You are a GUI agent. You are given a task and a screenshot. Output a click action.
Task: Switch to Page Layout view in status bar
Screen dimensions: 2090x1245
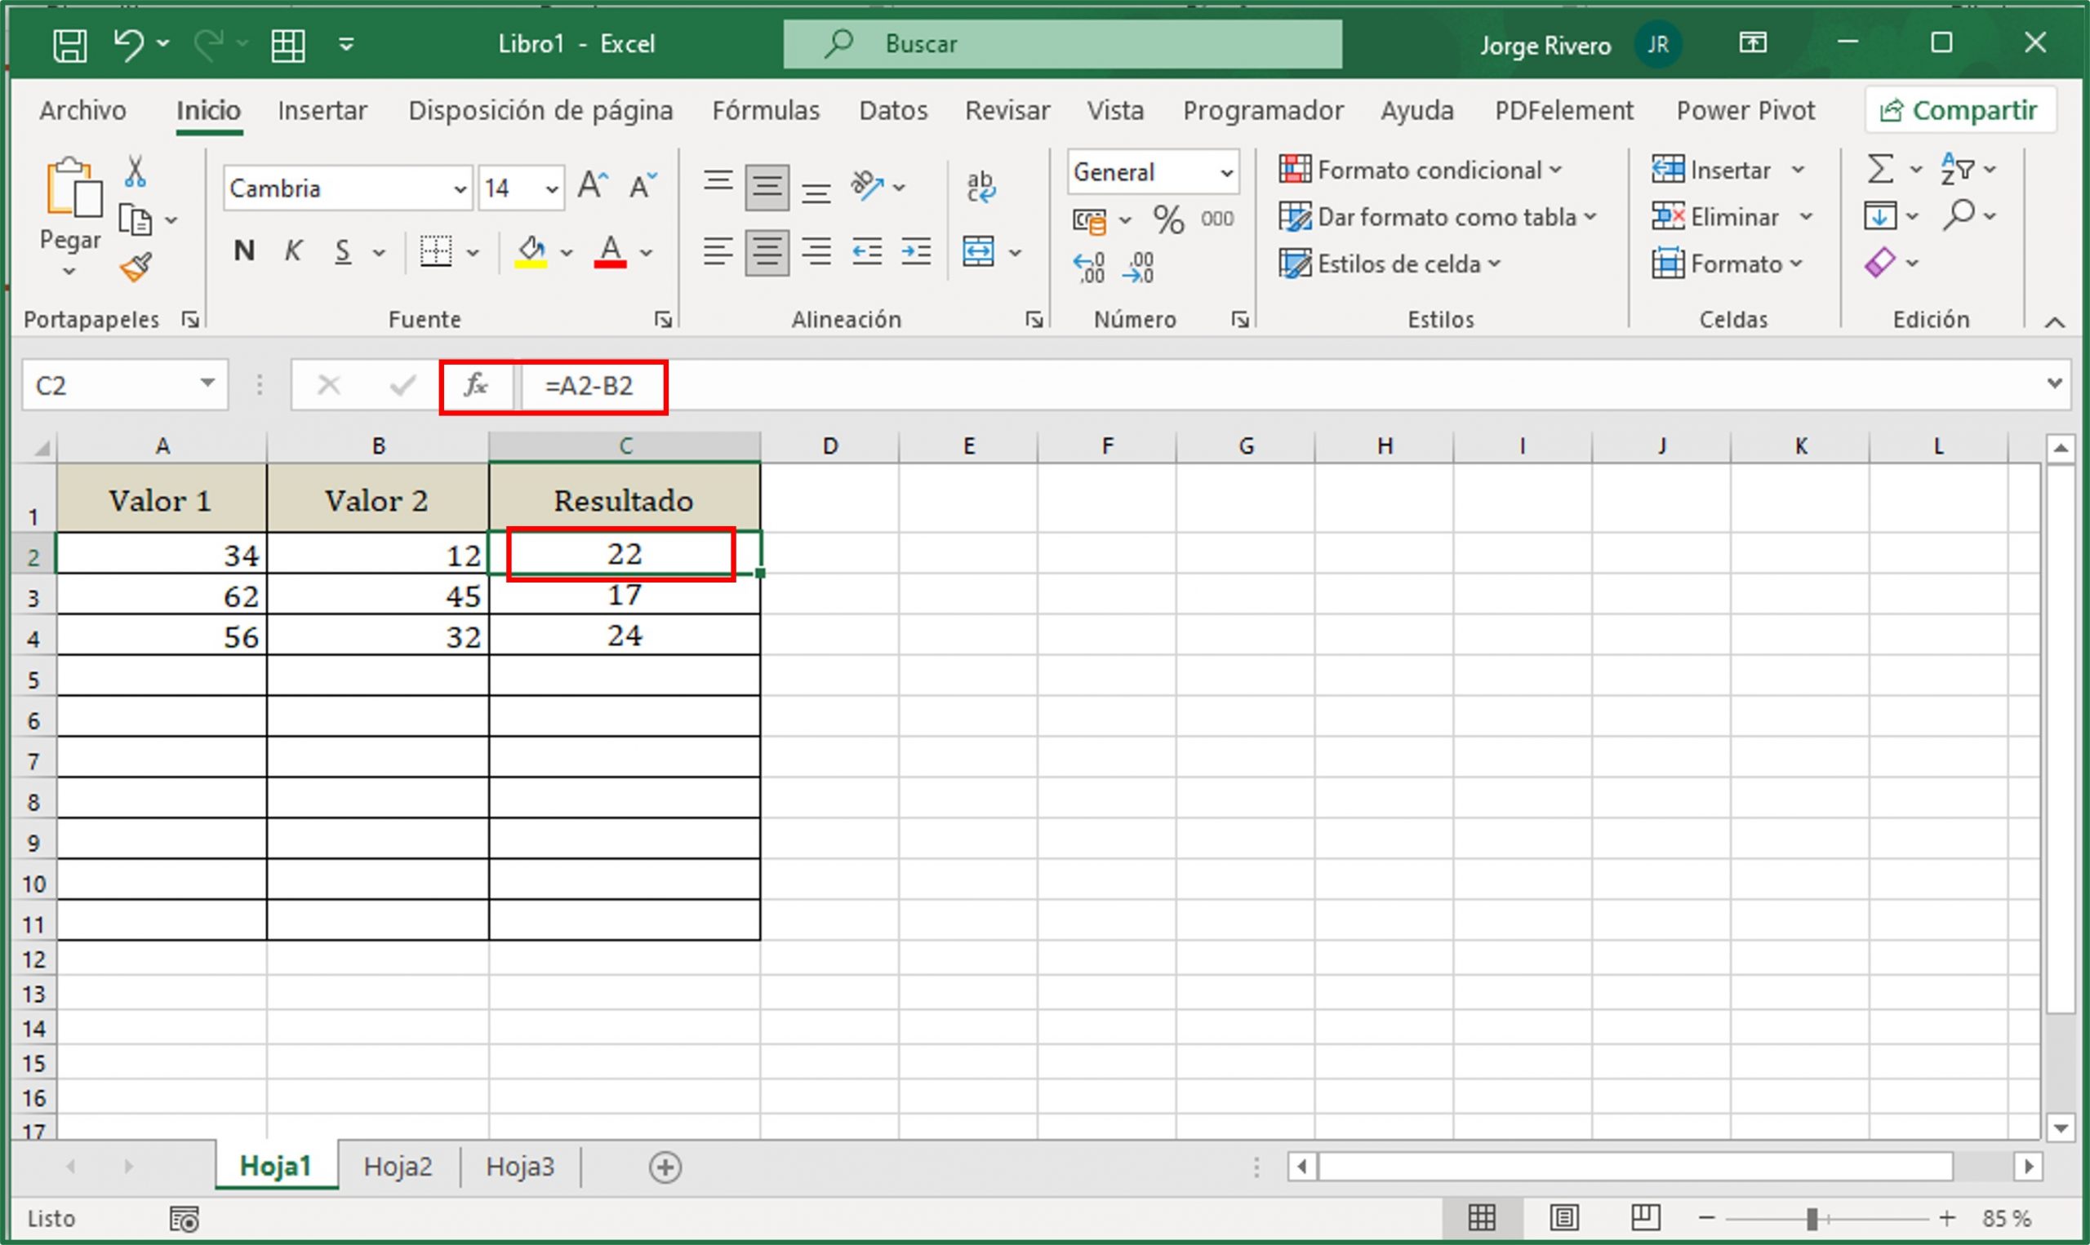(1564, 1217)
